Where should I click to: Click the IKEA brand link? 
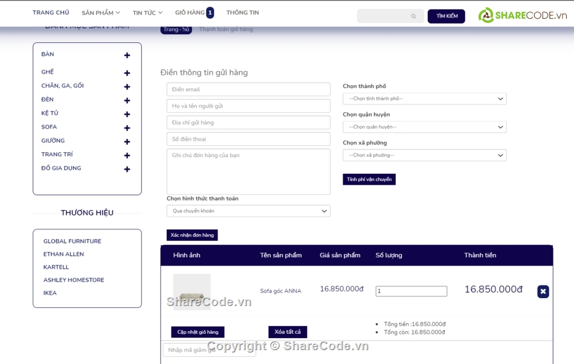point(50,293)
